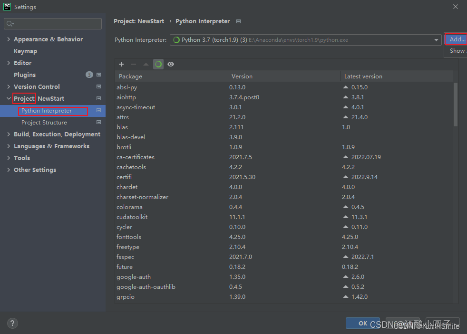Click the update arrow for cudatoolkit
The width and height of the screenshot is (467, 334).
(x=345, y=217)
